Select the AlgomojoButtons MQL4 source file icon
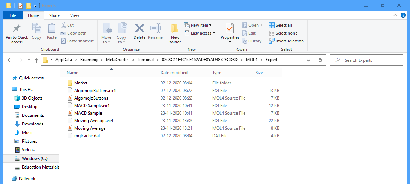Screen dimensions: 410x184 point(69,98)
